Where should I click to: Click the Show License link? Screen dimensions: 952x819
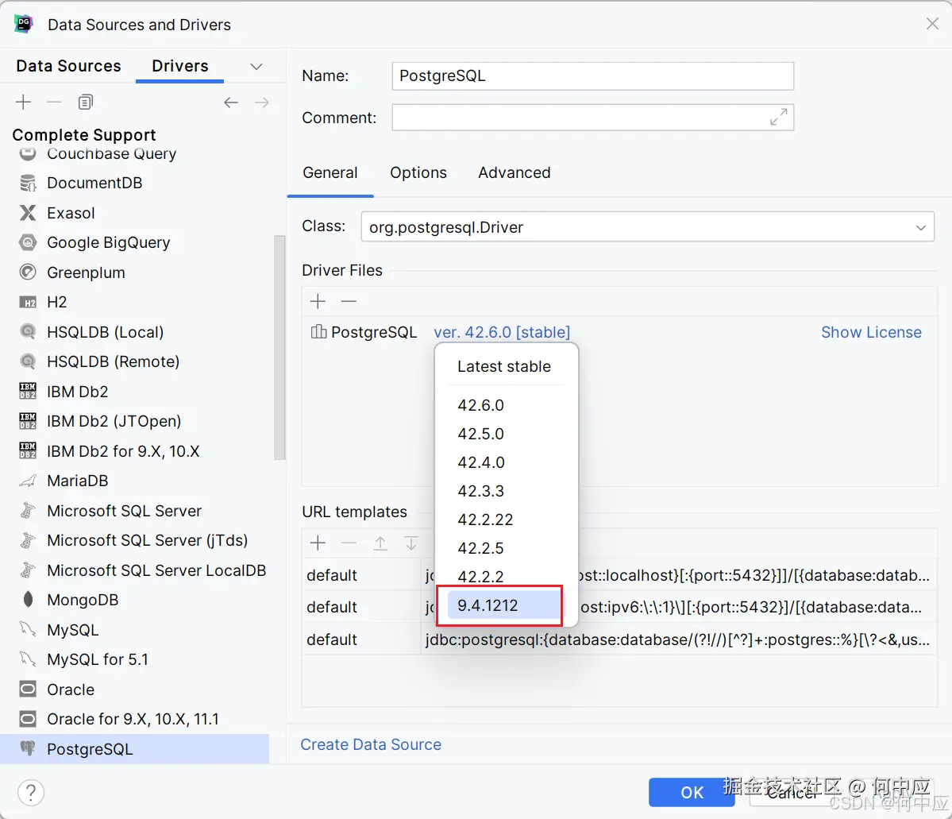(x=871, y=332)
